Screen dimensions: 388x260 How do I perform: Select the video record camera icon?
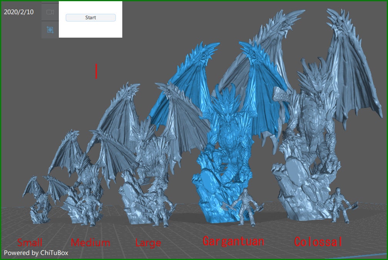click(50, 12)
